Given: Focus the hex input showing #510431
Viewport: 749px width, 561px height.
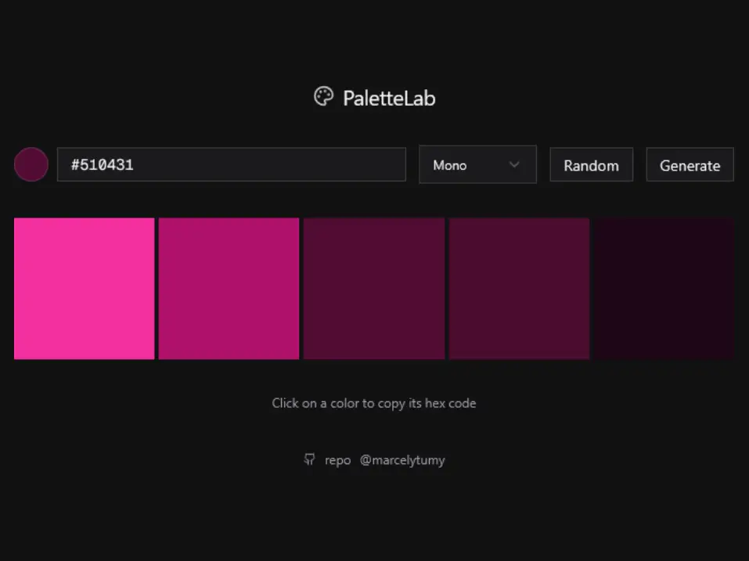Looking at the screenshot, I should click(232, 165).
